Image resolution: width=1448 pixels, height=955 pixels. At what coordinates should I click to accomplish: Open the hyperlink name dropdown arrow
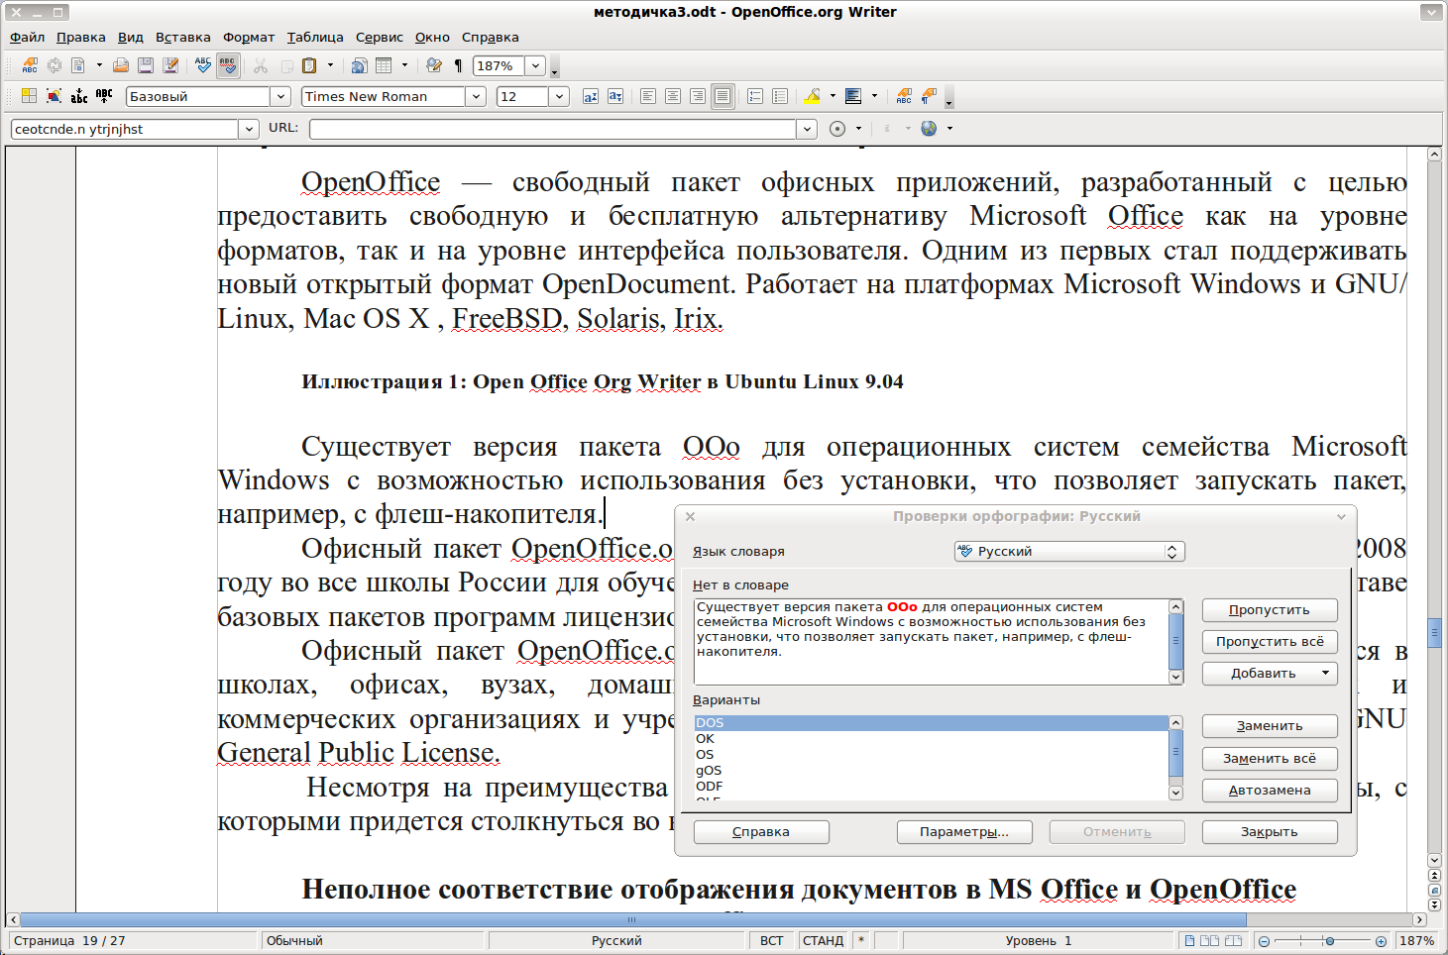click(249, 129)
